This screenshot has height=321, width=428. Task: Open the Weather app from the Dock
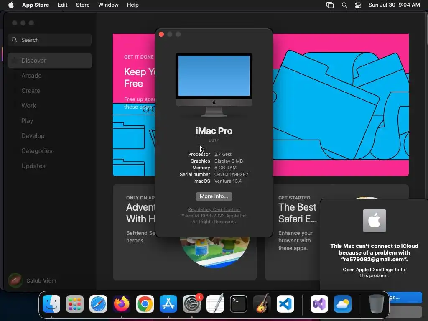click(x=343, y=304)
